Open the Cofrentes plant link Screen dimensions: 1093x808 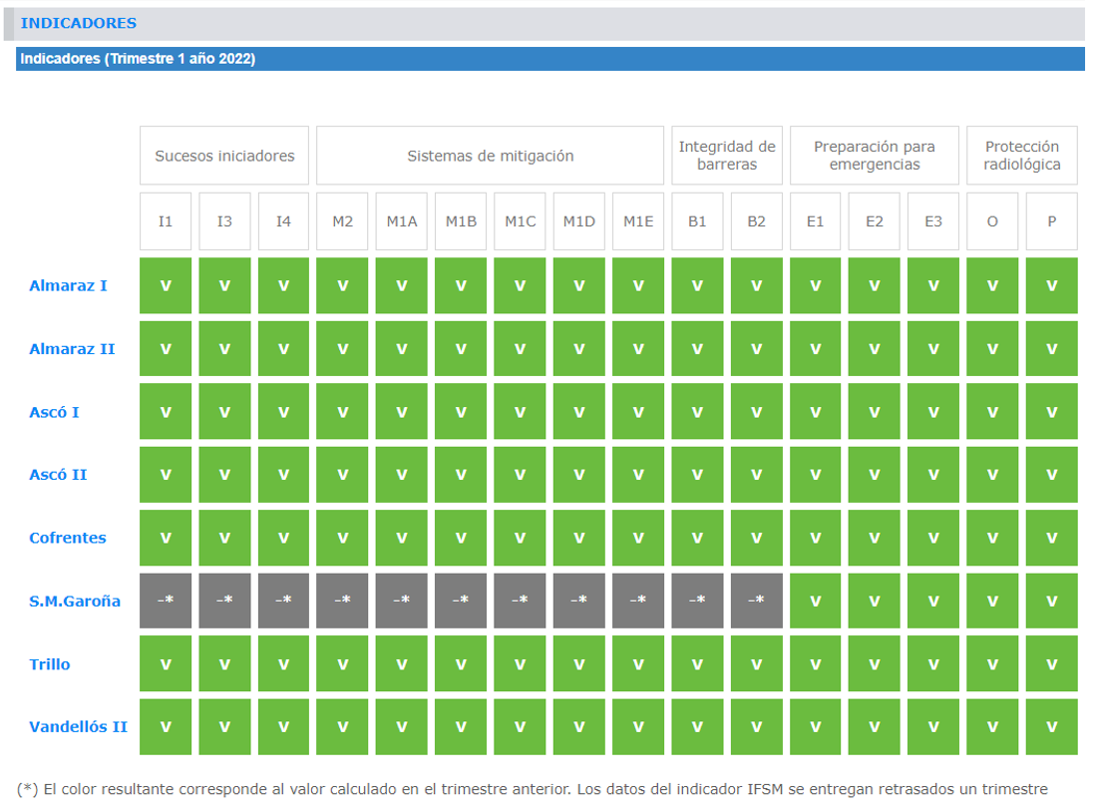click(x=67, y=538)
